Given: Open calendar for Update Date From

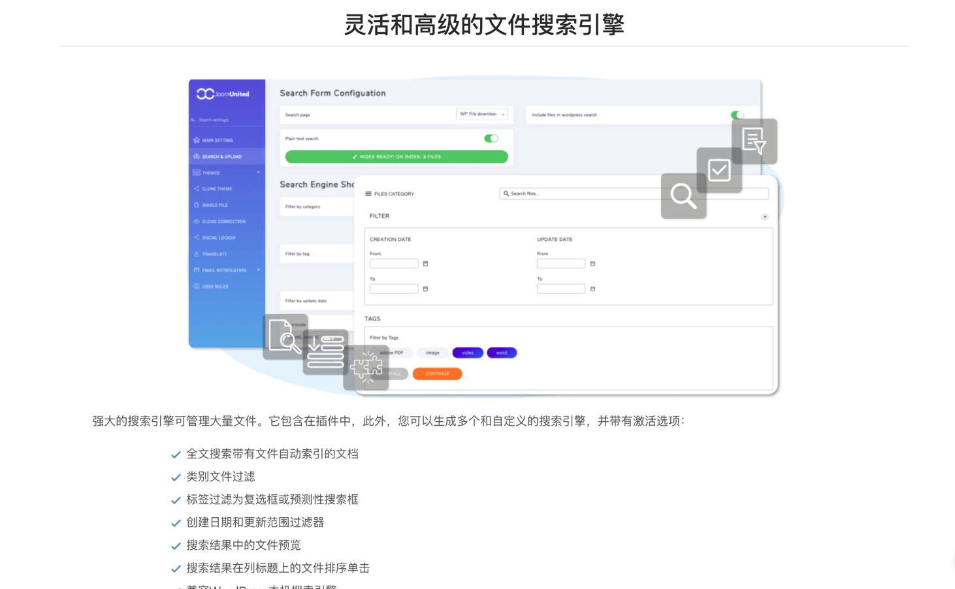Looking at the screenshot, I should (592, 264).
